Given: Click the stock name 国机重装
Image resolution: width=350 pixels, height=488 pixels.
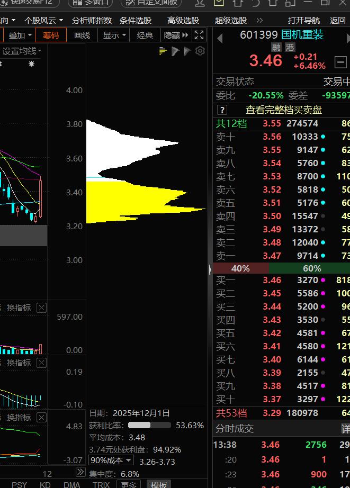Looking at the screenshot, I should click(x=303, y=34).
